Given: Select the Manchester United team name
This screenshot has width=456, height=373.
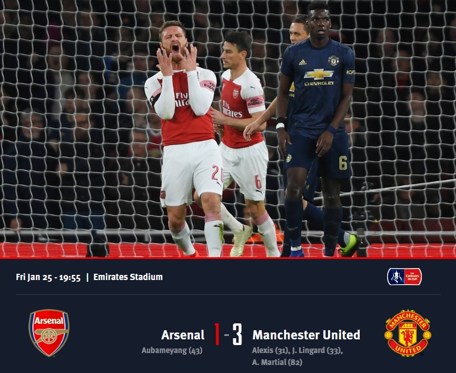Looking at the screenshot, I should click(x=306, y=335).
